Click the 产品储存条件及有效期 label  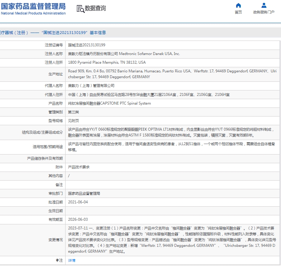tap(45, 159)
